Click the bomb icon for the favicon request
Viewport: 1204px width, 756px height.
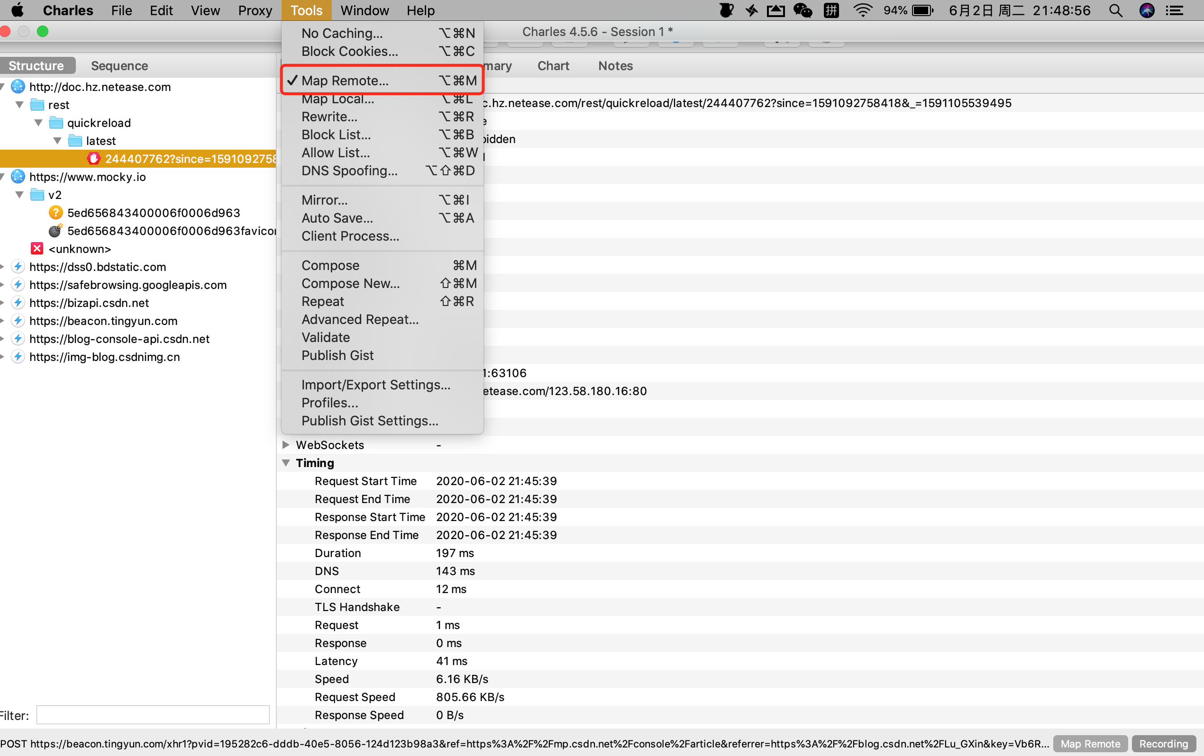click(x=55, y=230)
